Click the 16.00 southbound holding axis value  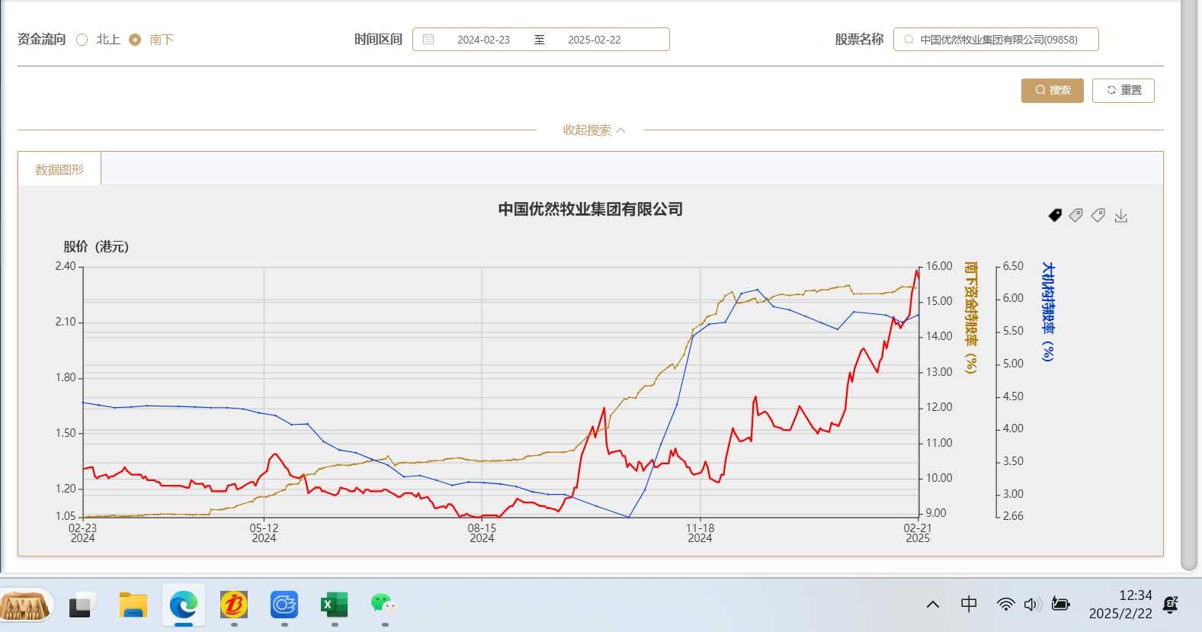(x=939, y=266)
